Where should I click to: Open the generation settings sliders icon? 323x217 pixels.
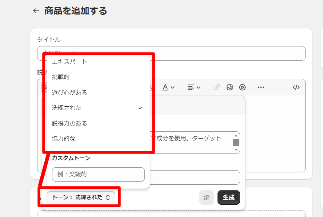coord(206,197)
